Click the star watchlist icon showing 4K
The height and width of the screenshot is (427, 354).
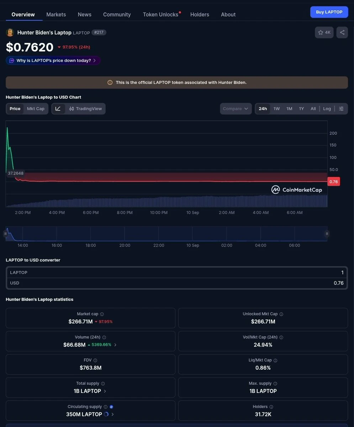pos(324,32)
